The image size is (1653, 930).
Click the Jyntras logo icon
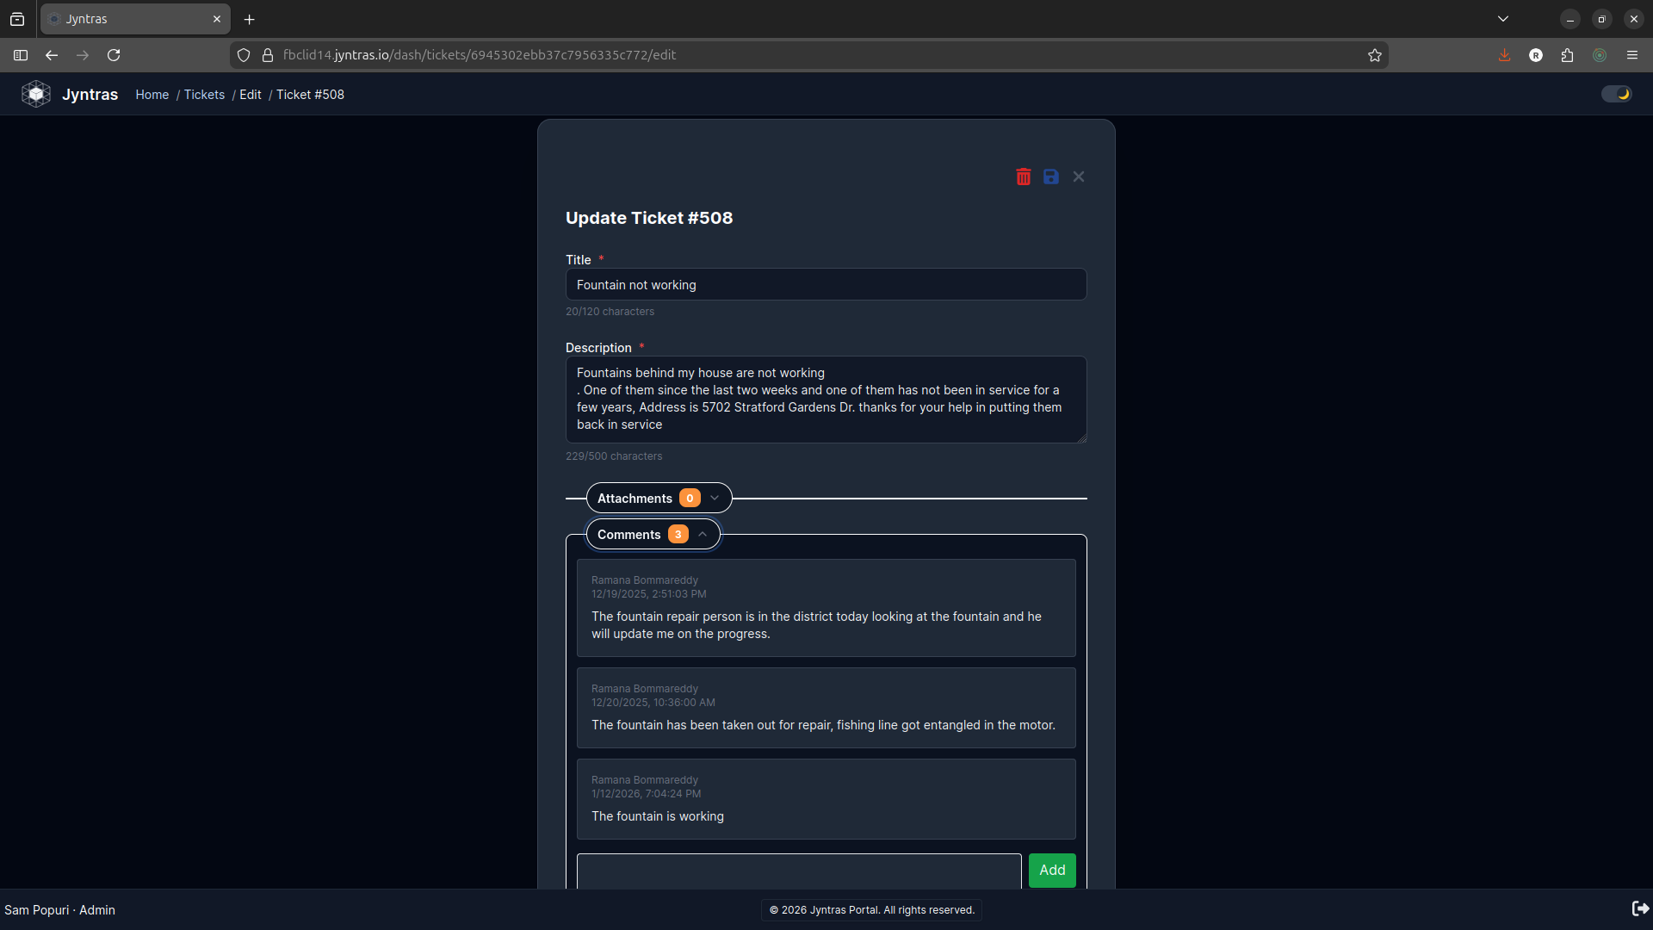[36, 94]
